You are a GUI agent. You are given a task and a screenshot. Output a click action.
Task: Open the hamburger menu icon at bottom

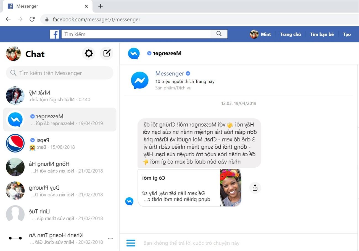[x=131, y=243]
